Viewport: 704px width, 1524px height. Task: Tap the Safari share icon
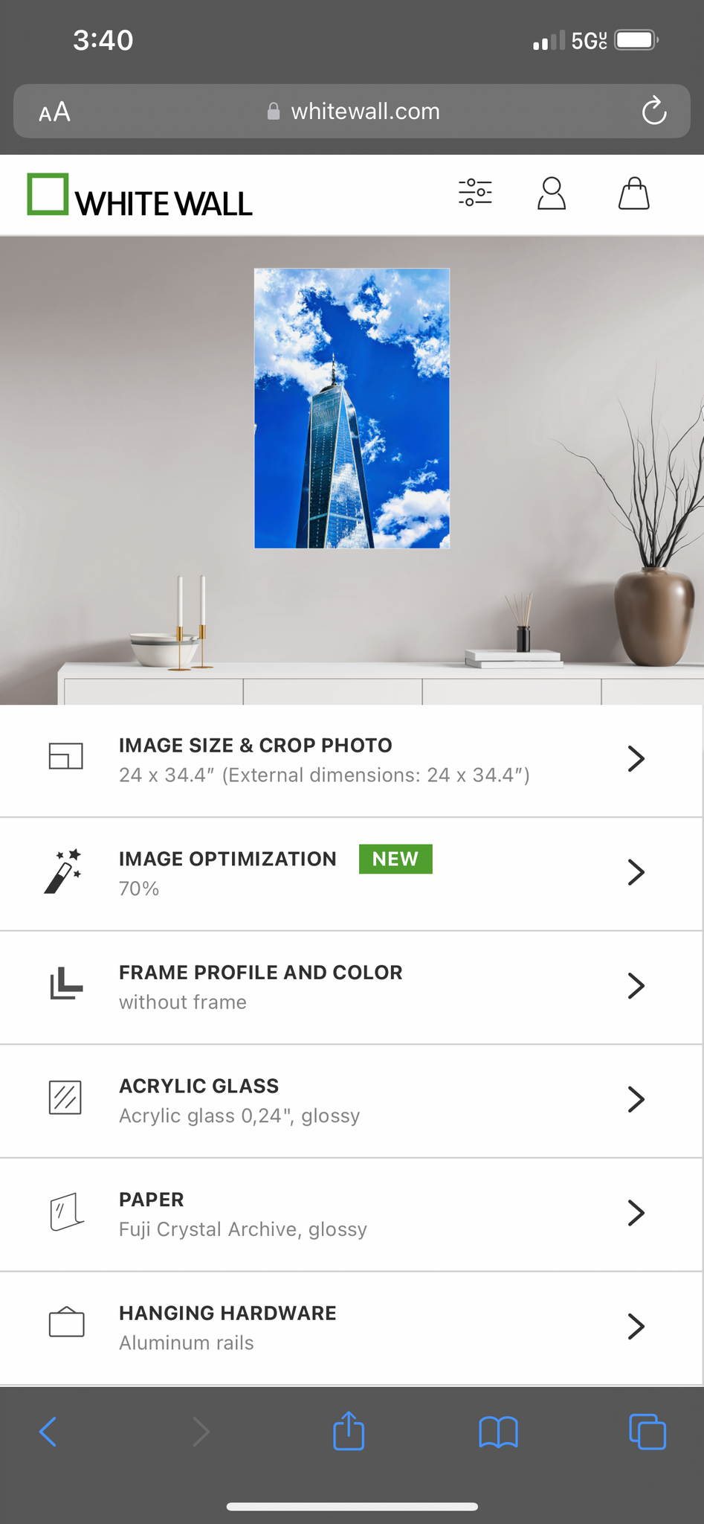click(349, 1430)
